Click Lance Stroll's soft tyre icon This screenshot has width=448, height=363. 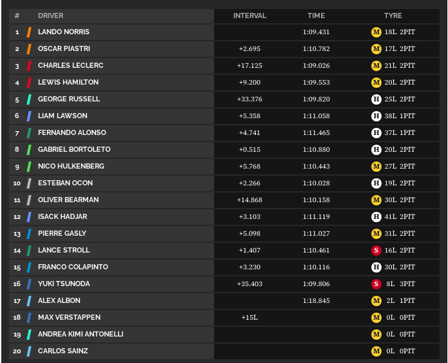coord(376,251)
